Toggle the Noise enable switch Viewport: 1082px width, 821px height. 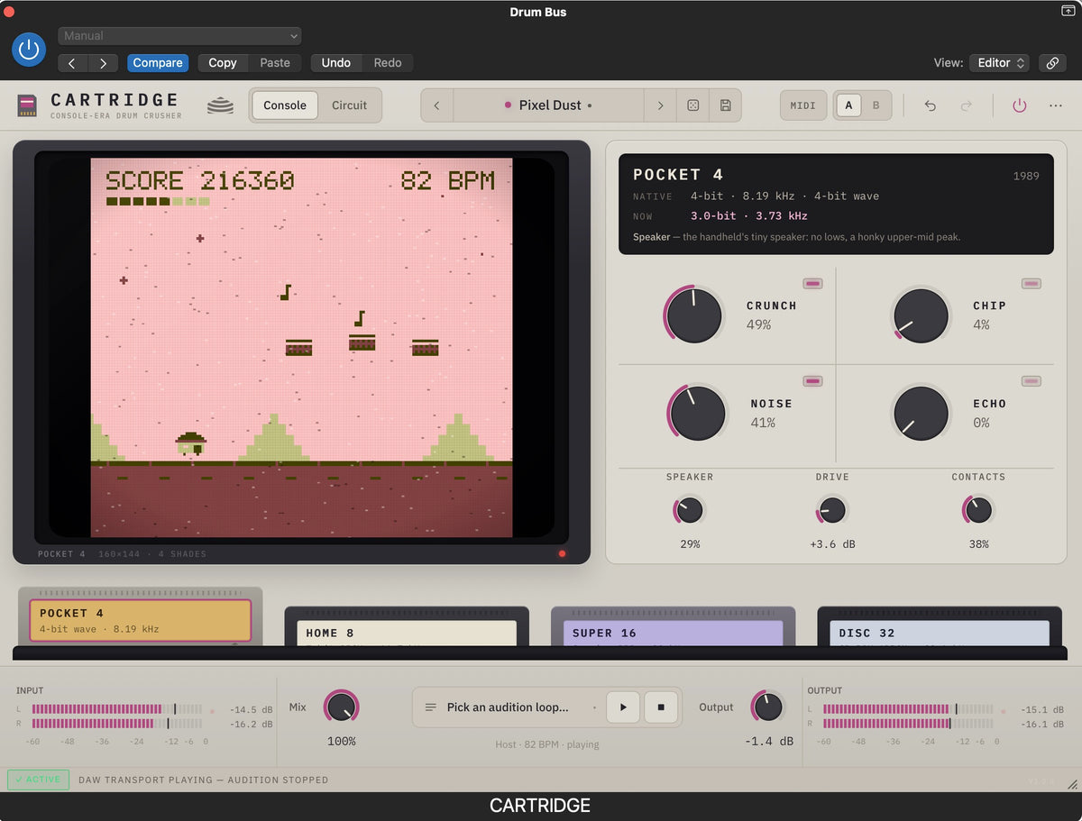[x=813, y=381]
